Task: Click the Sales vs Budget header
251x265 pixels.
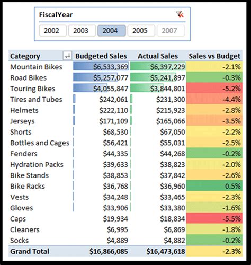Action: (214, 56)
